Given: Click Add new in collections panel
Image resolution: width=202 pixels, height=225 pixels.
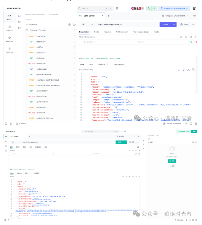Looking at the screenshot, I should [31, 25].
